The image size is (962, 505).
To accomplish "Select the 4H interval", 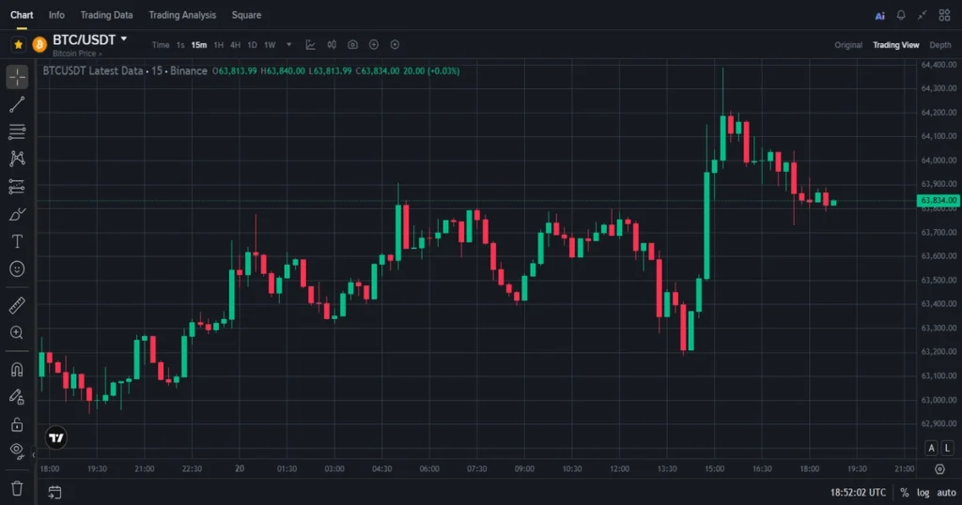I will tap(235, 45).
